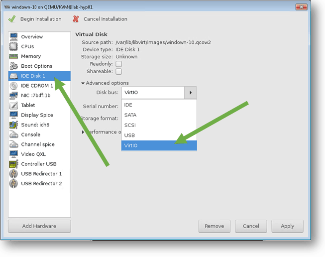Select the Controller USB card icon
325x257 pixels.
click(x=13, y=164)
